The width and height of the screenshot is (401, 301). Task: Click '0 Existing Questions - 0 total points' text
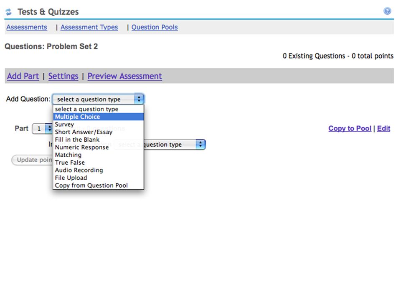click(338, 56)
